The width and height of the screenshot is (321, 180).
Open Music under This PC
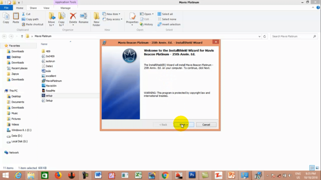pos(13,113)
